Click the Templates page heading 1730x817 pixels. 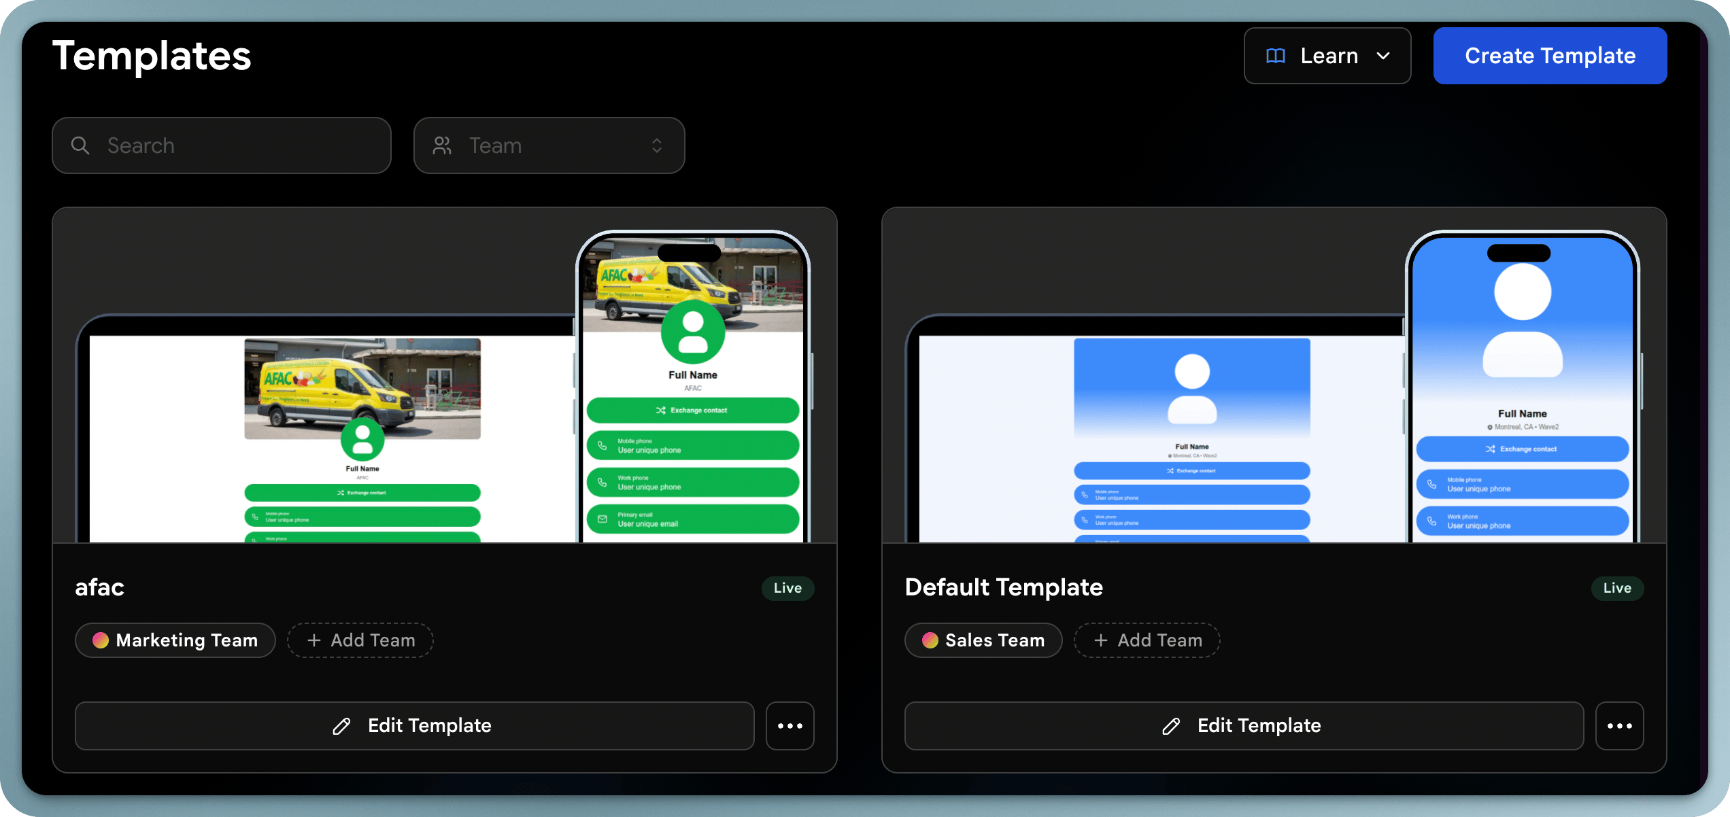152,56
